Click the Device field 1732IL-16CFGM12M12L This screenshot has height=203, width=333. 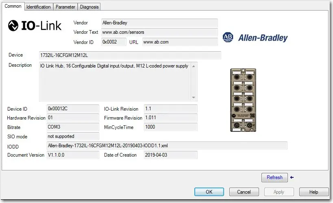(130, 55)
